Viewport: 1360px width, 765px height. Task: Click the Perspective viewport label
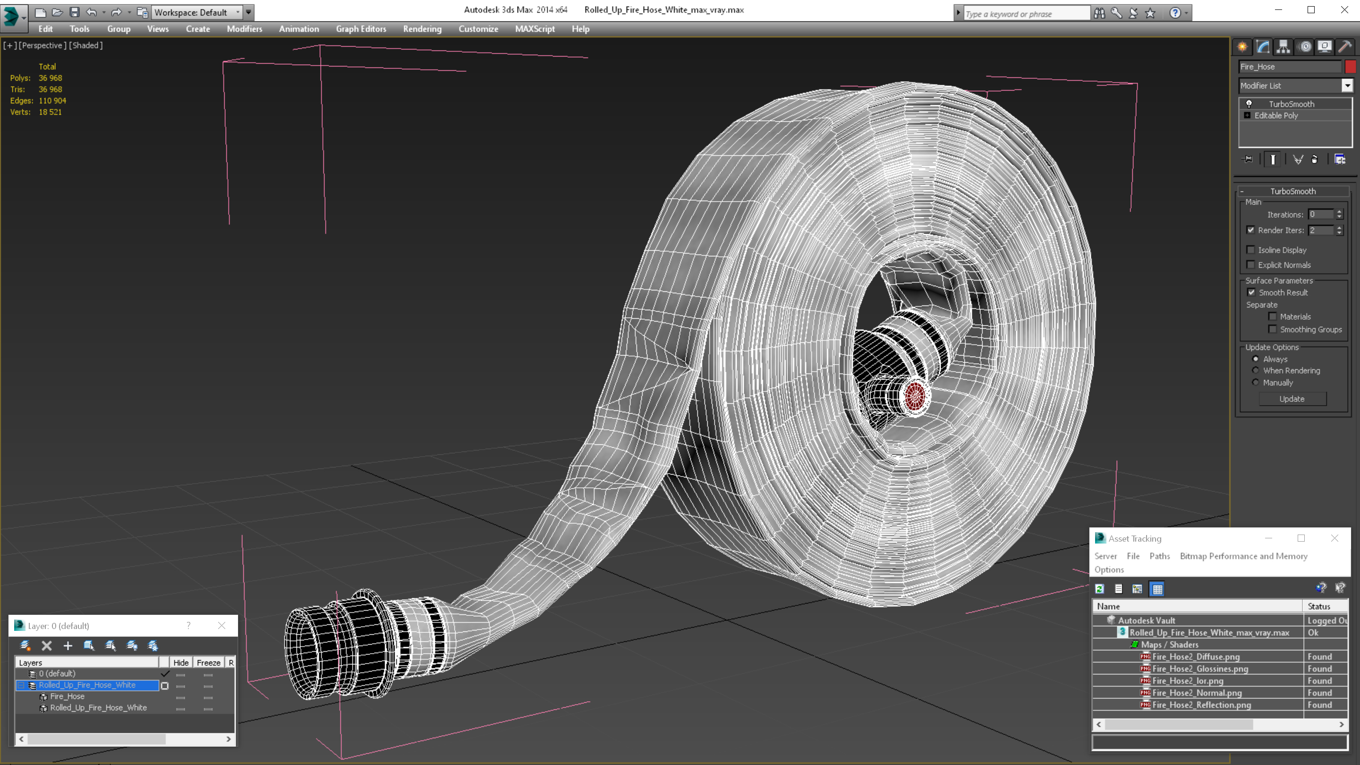coord(43,45)
